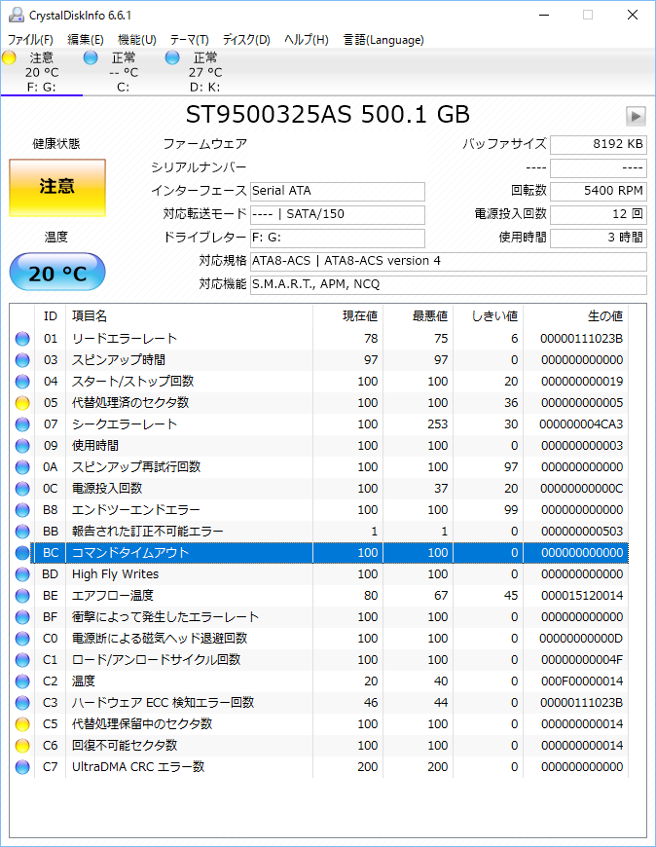Open the ファイル(F) menu
Image resolution: width=656 pixels, height=847 pixels.
(30, 40)
